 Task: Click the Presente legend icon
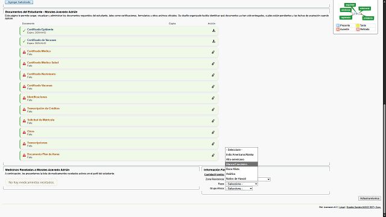(338, 25)
